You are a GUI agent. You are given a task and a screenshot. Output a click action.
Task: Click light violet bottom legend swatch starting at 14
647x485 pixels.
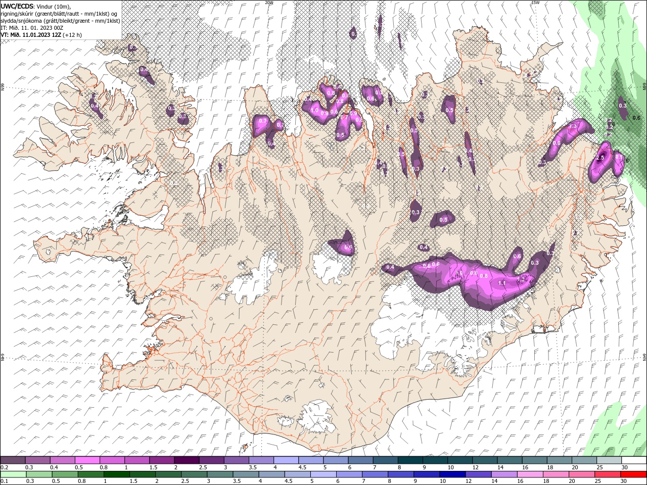click(x=503, y=474)
